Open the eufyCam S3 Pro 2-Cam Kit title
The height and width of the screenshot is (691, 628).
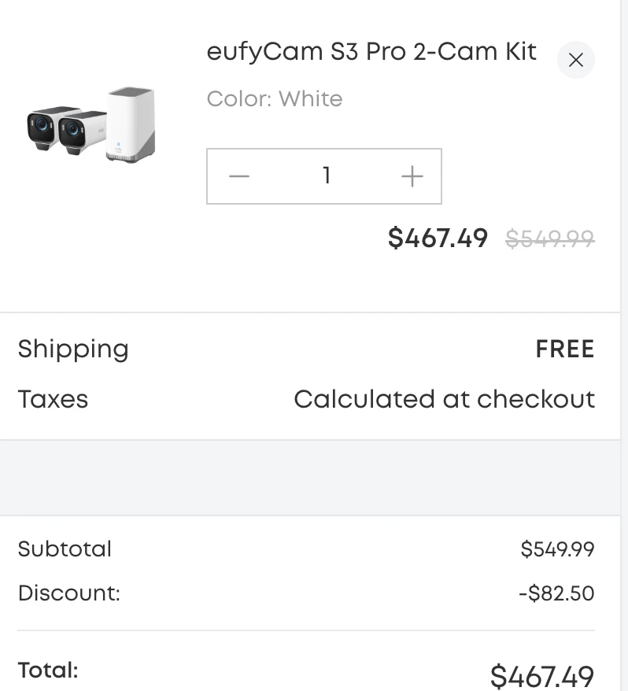[x=371, y=51]
